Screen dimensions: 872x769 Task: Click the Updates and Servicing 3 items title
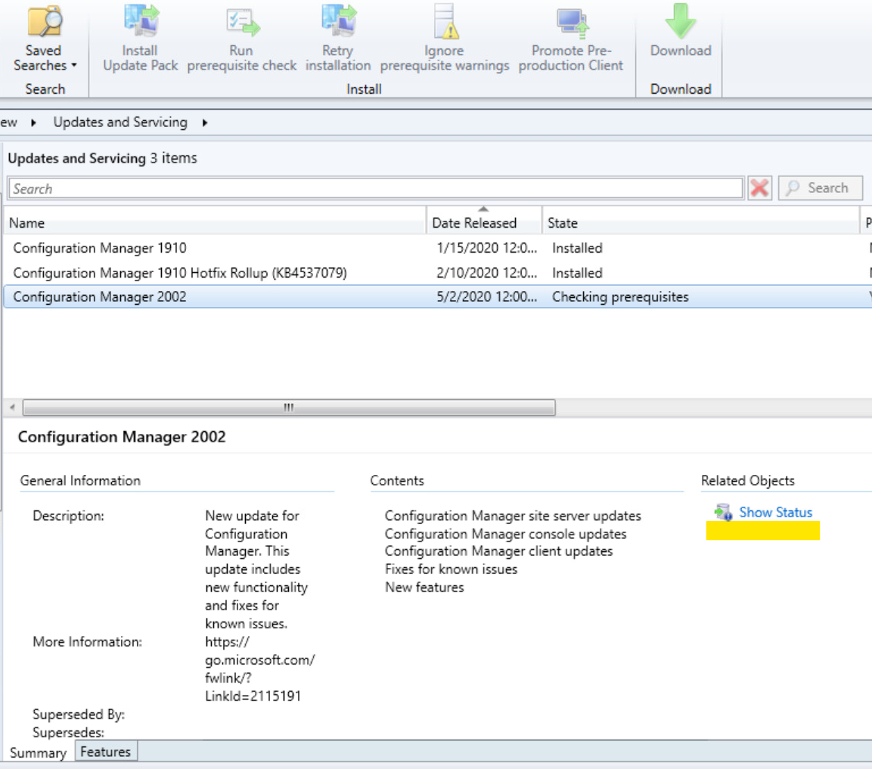click(x=102, y=159)
